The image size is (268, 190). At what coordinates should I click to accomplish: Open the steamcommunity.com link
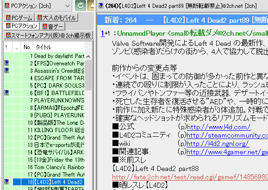[227, 135]
